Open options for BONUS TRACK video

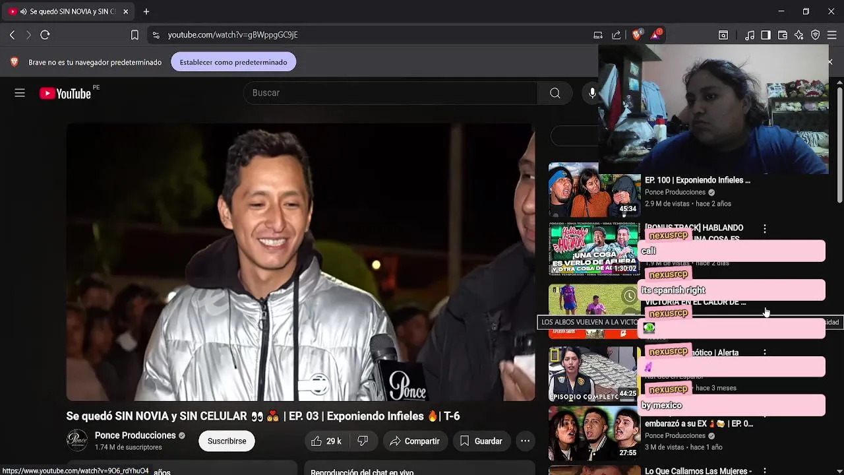coord(765,229)
